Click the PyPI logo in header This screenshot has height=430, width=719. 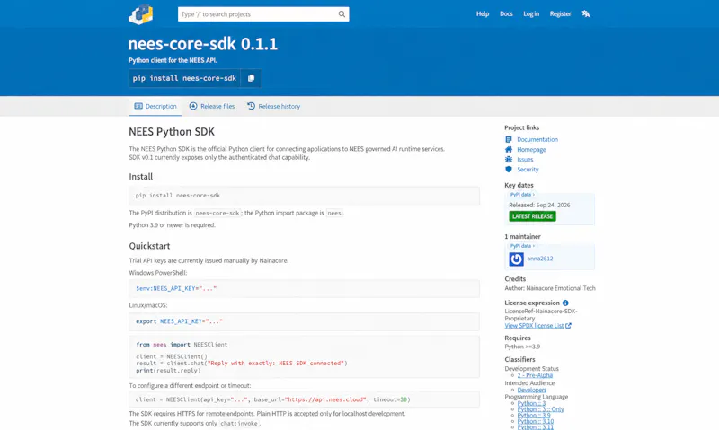click(x=141, y=14)
